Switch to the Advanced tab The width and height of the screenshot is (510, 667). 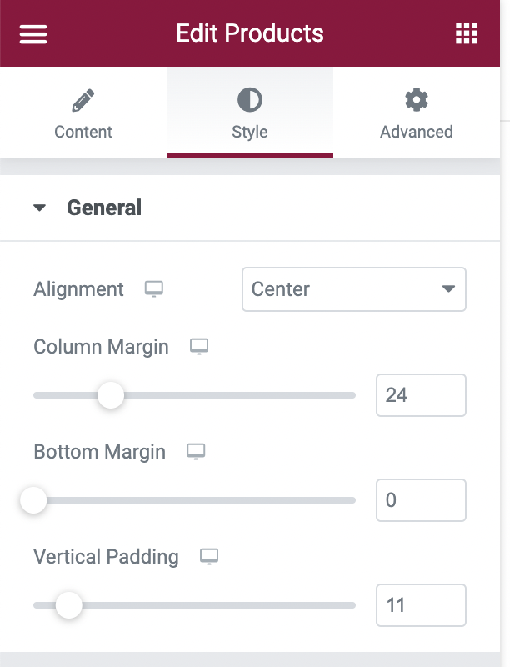point(417,113)
